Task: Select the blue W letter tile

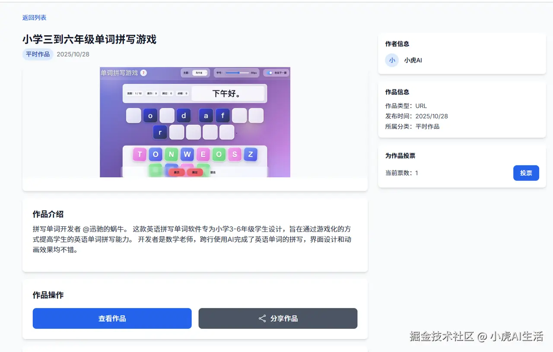Action: tap(187, 154)
